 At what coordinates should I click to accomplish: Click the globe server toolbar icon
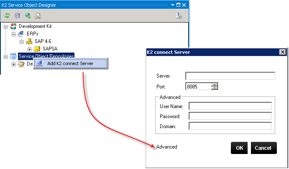click(x=28, y=15)
